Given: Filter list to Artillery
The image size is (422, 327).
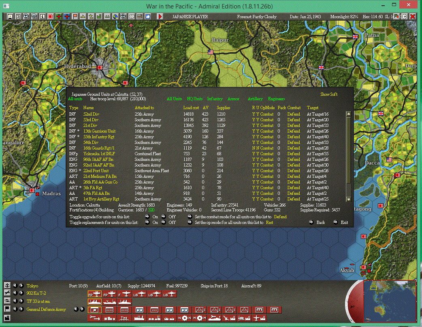Looking at the screenshot, I should pos(255,99).
